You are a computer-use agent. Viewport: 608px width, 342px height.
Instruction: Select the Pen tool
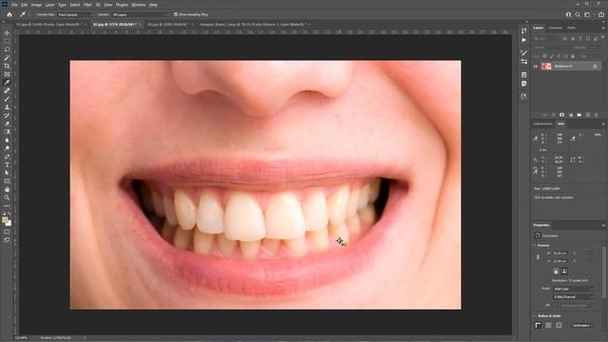[x=7, y=156]
